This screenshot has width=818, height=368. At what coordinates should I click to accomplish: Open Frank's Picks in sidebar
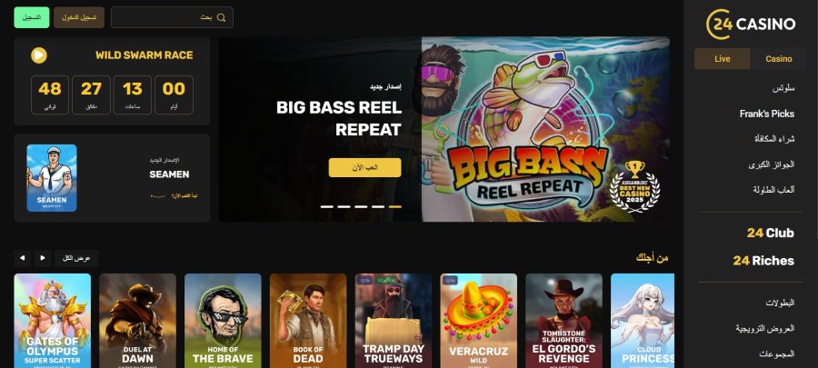[x=767, y=114]
